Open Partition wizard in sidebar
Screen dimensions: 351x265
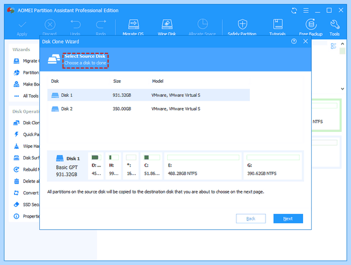(26, 73)
